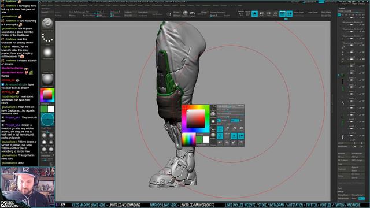The width and height of the screenshot is (370, 208).
Task: Click the top-left small brush icon in left shelf grid
Action: point(44,136)
